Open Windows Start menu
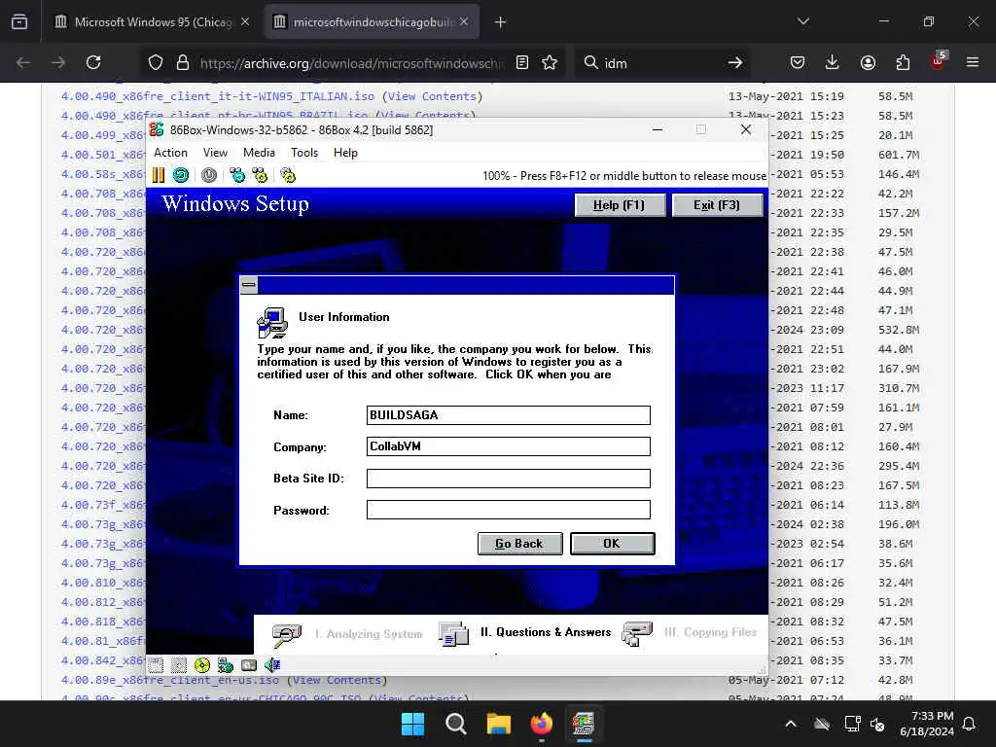This screenshot has height=747, width=996. [412, 724]
